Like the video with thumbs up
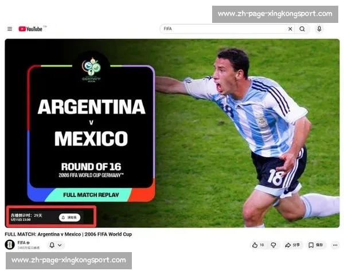Image resolution: width=344 pixels, height=275 pixels. [x=258, y=245]
